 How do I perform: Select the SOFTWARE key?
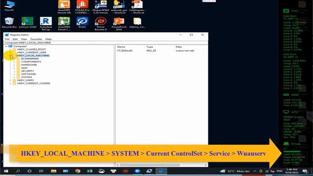tap(28, 74)
